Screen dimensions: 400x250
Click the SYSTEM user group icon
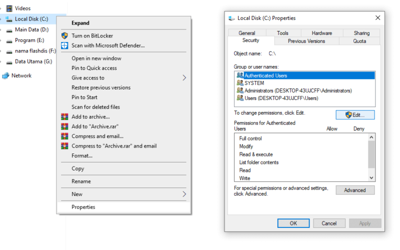(x=240, y=83)
